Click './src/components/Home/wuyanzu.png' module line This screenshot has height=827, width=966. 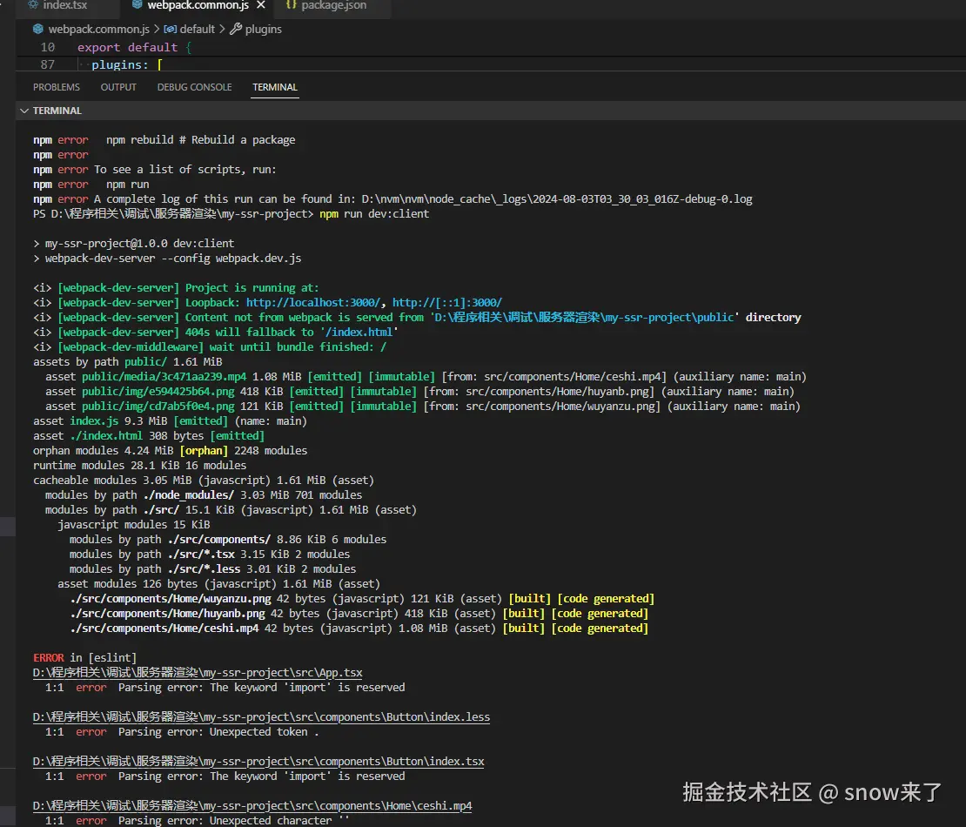tap(170, 598)
